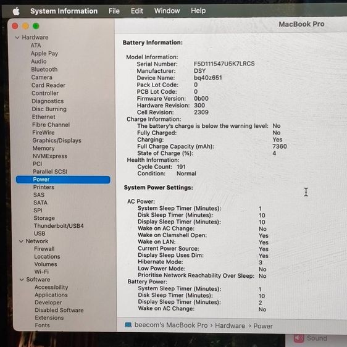The width and height of the screenshot is (347, 347).
Task: Select Parallel SCSI in the sidebar
Action: pyautogui.click(x=50, y=172)
